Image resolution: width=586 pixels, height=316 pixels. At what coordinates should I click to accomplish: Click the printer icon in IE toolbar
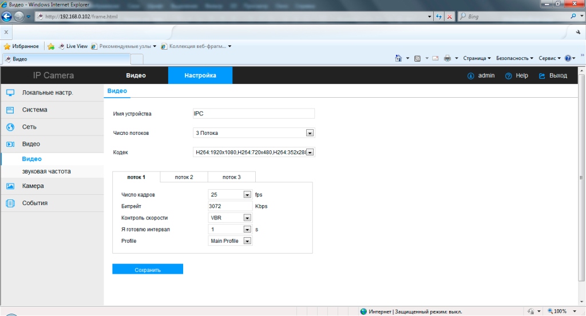click(447, 58)
